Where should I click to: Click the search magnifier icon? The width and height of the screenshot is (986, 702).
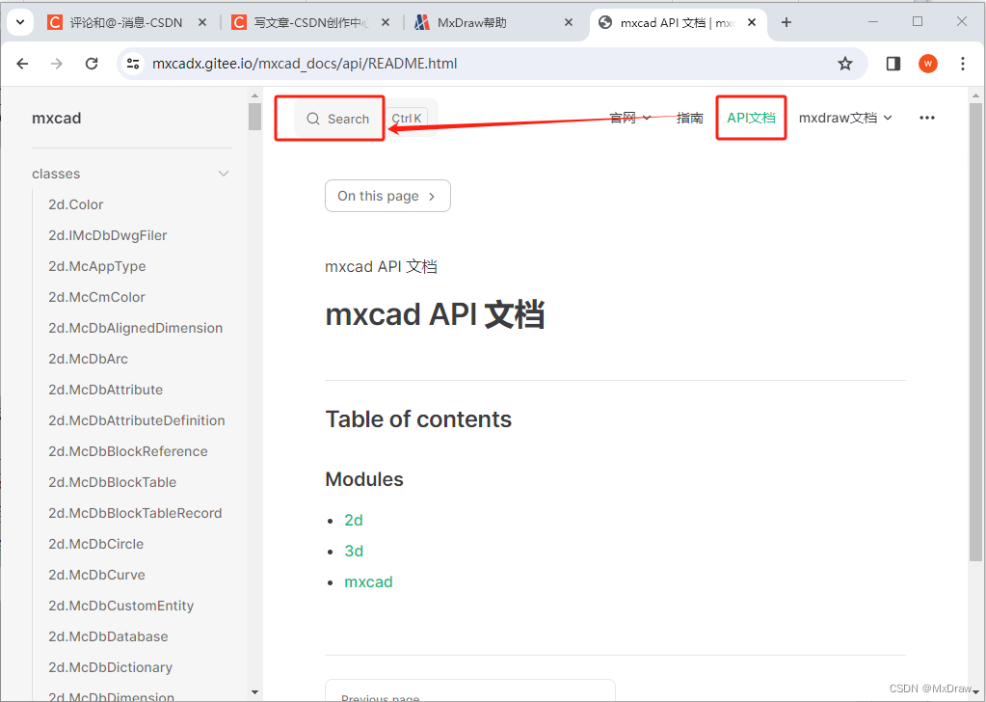[313, 119]
